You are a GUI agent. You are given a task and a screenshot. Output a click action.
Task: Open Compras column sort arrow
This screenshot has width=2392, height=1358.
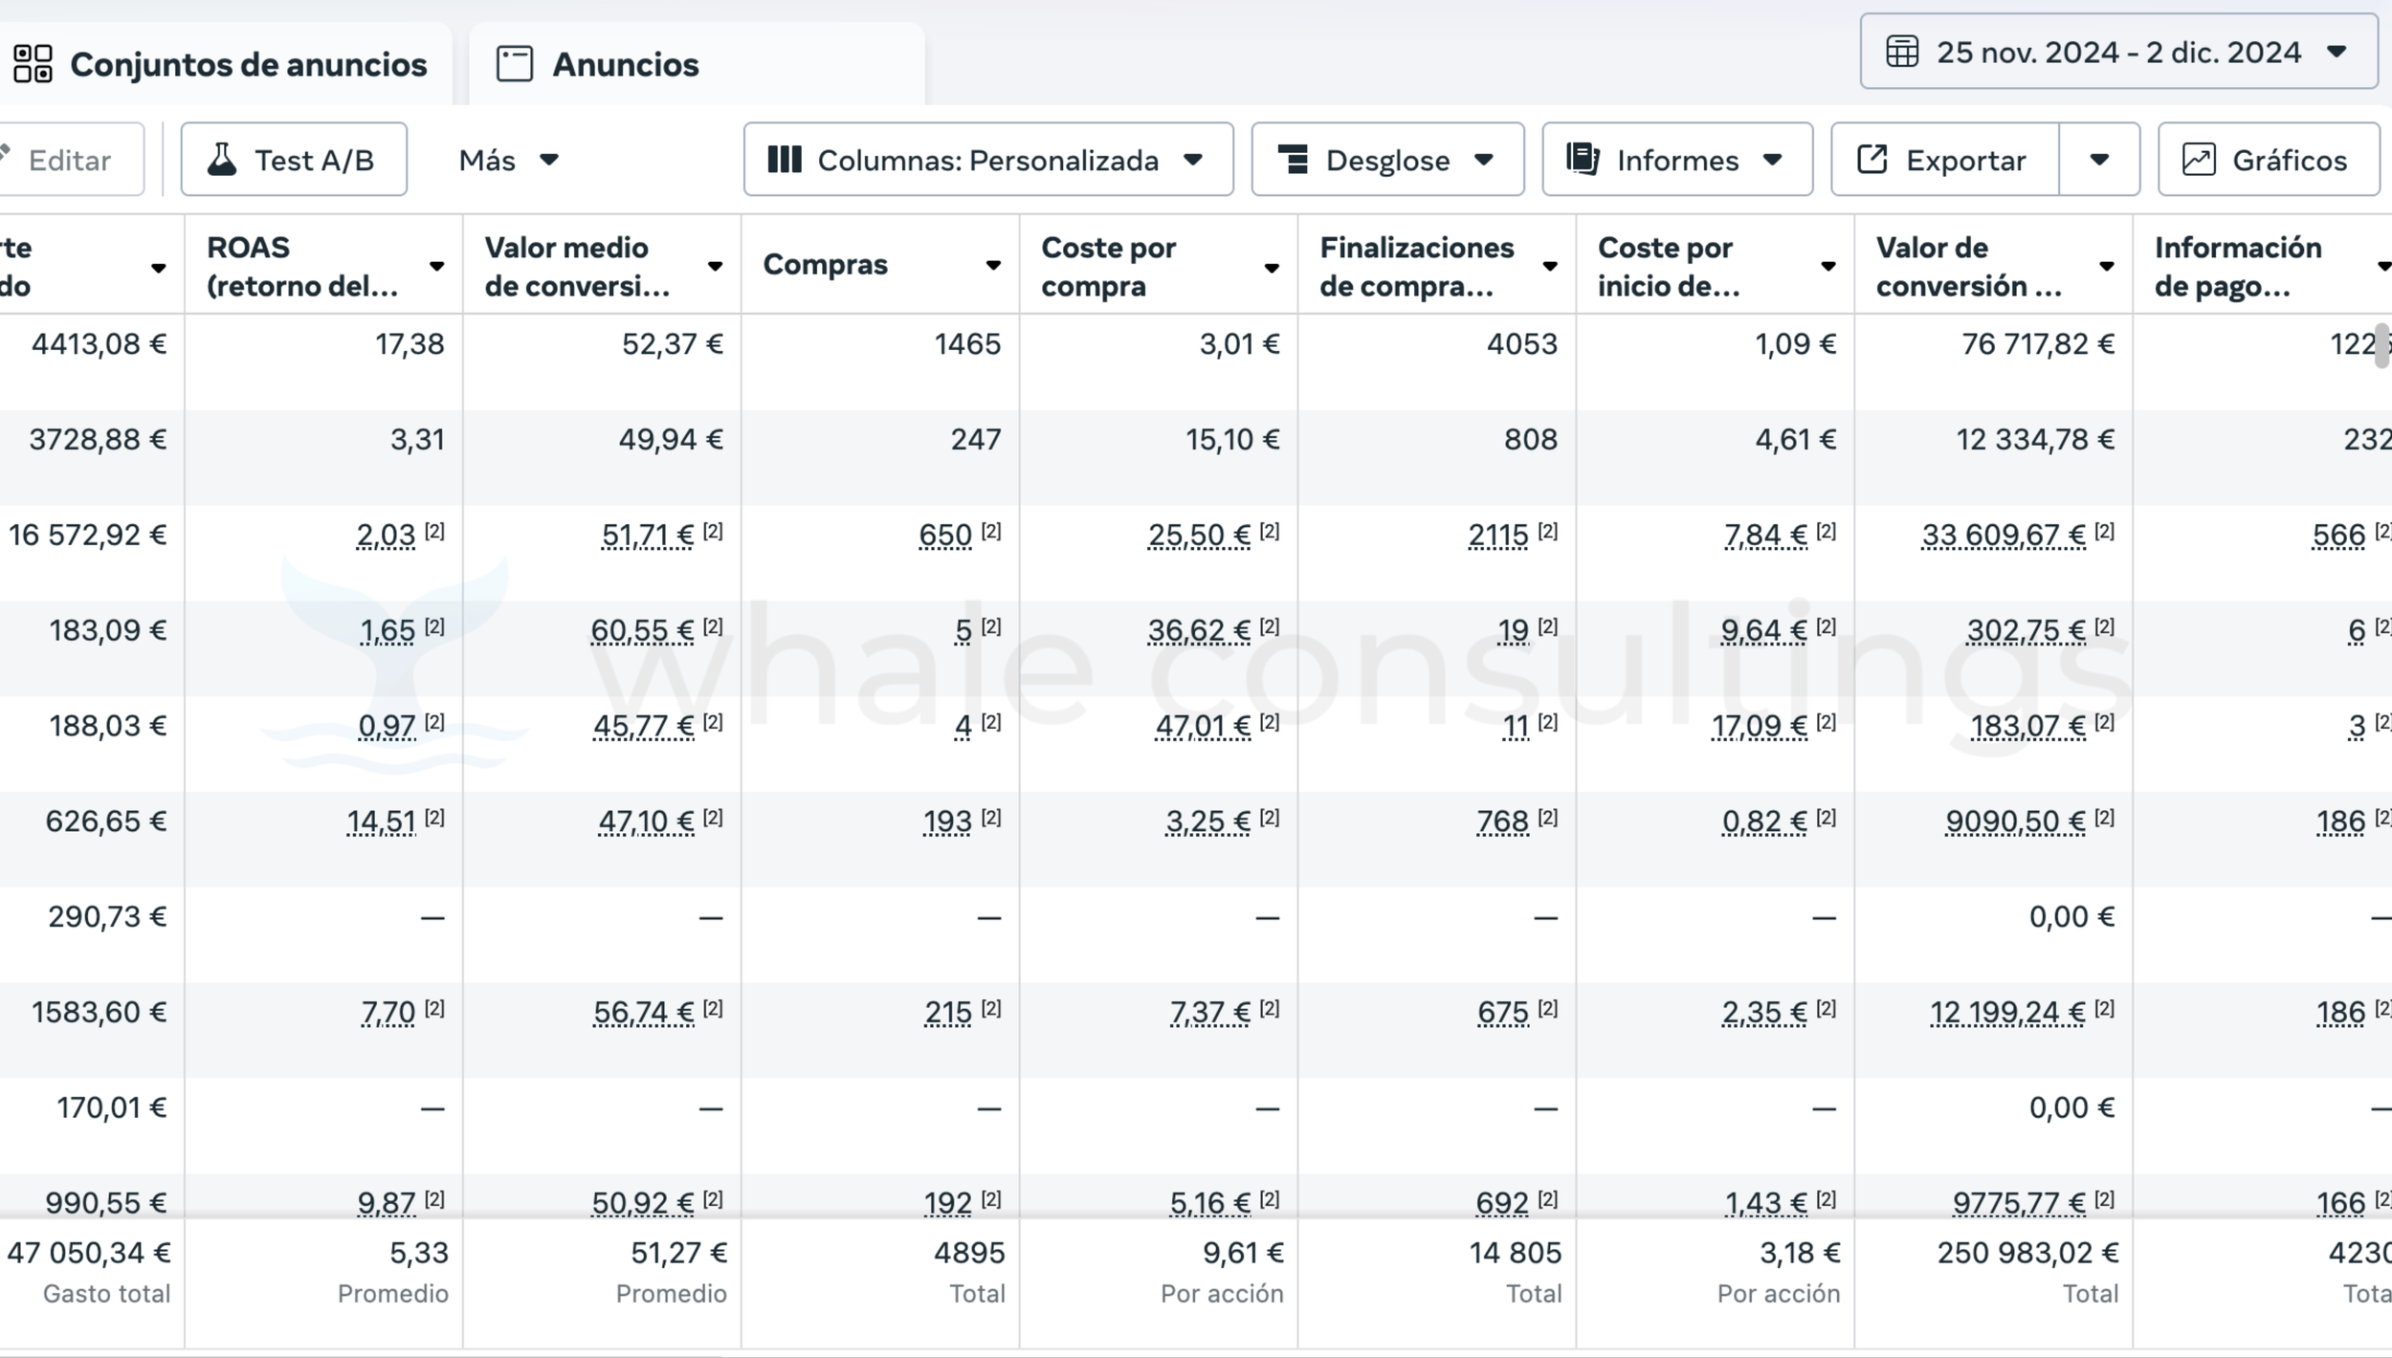pos(993,266)
